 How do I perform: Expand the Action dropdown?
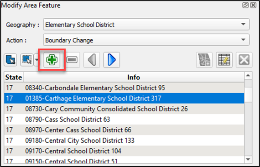pos(146,40)
